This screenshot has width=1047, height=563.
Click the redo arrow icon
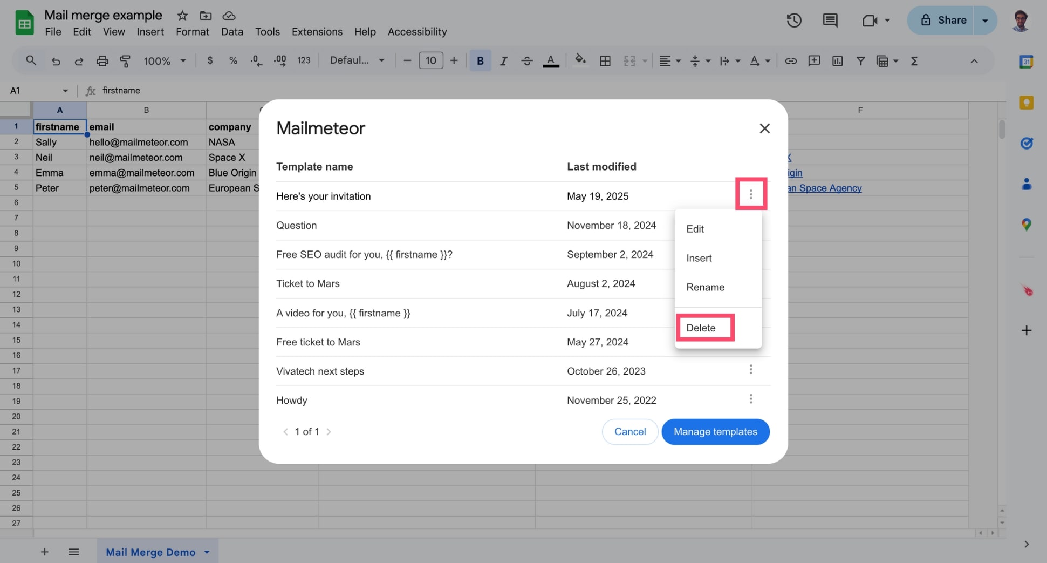(79, 61)
